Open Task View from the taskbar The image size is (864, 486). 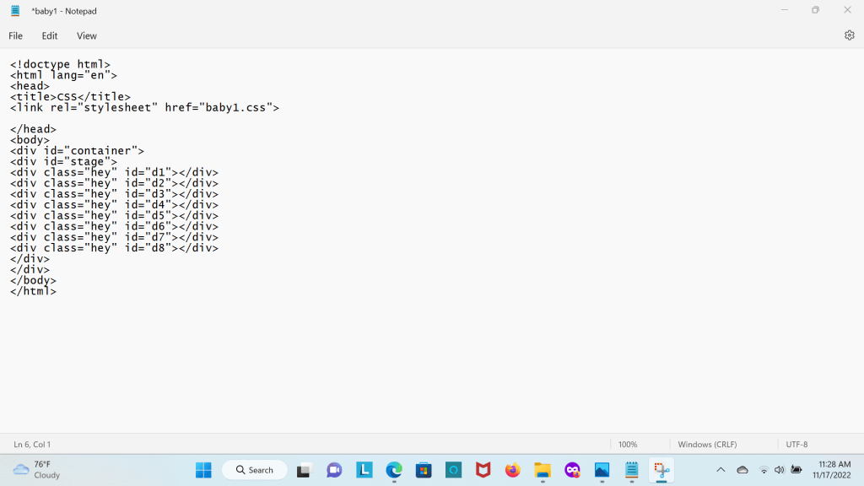305,470
